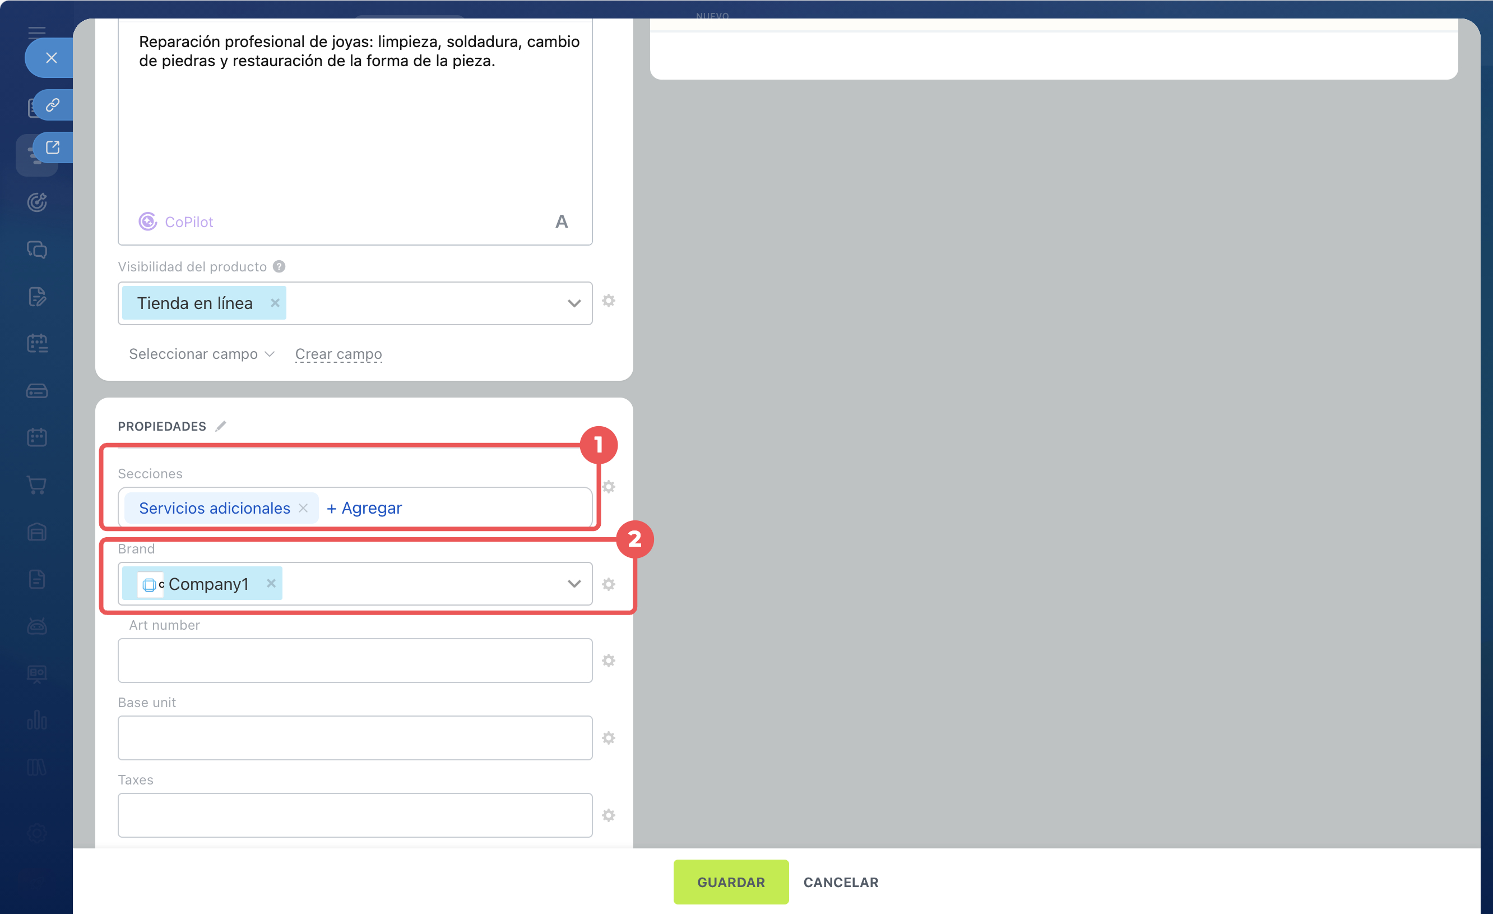Open the settings gear in sidebar
Viewport: 1493px width, 914px height.
[37, 833]
